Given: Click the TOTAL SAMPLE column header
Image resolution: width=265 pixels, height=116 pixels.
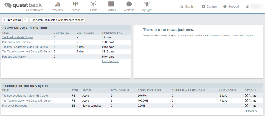Looking at the screenshot, I should point(120,90).
